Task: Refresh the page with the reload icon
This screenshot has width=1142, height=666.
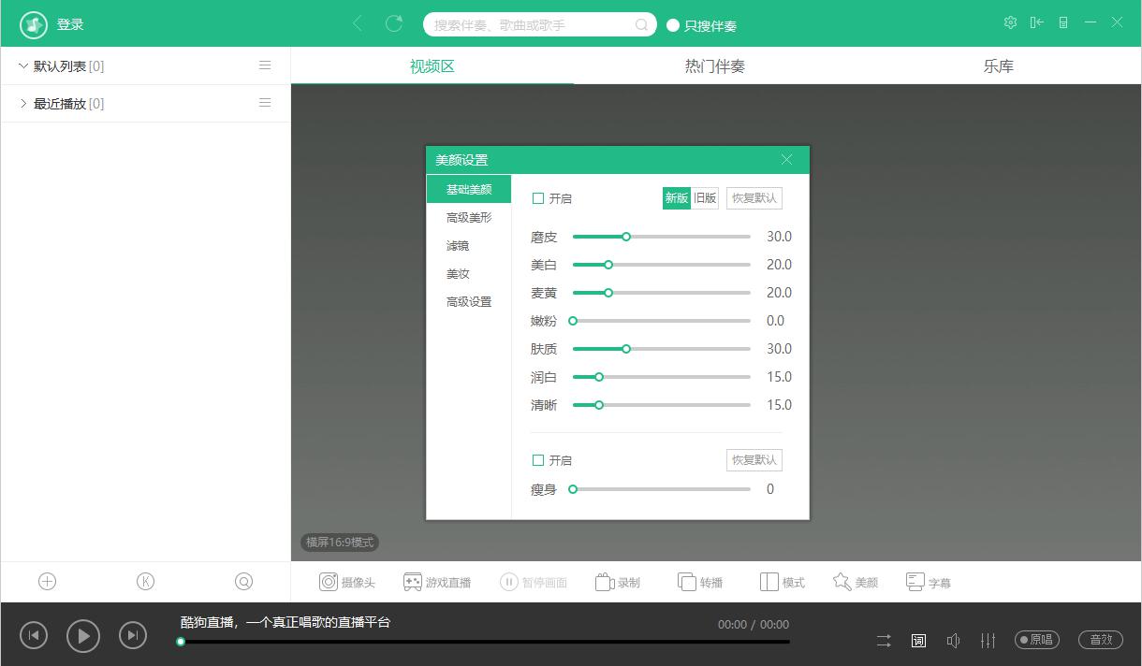Action: pyautogui.click(x=394, y=24)
